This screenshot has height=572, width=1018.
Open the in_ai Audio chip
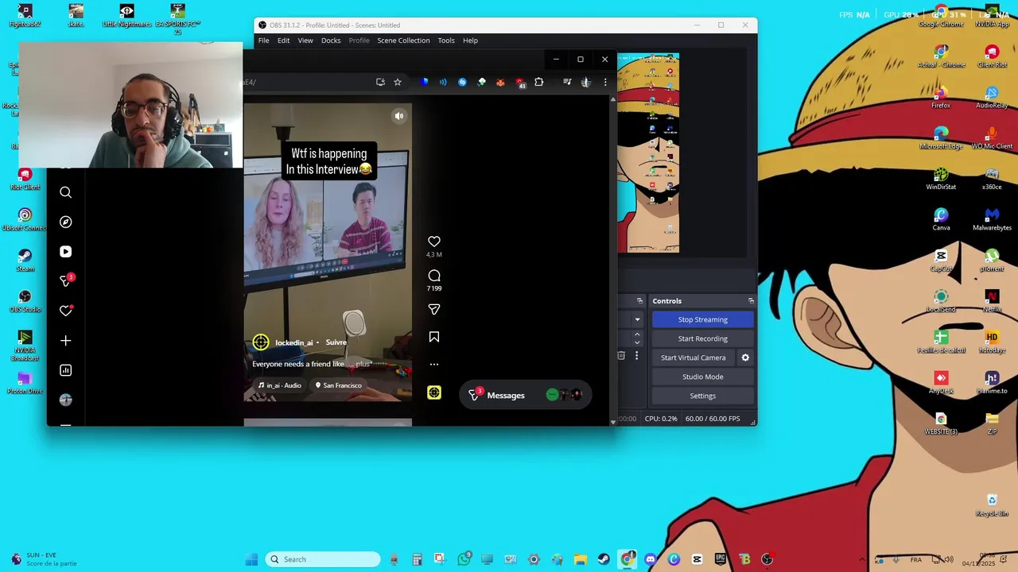pos(280,385)
